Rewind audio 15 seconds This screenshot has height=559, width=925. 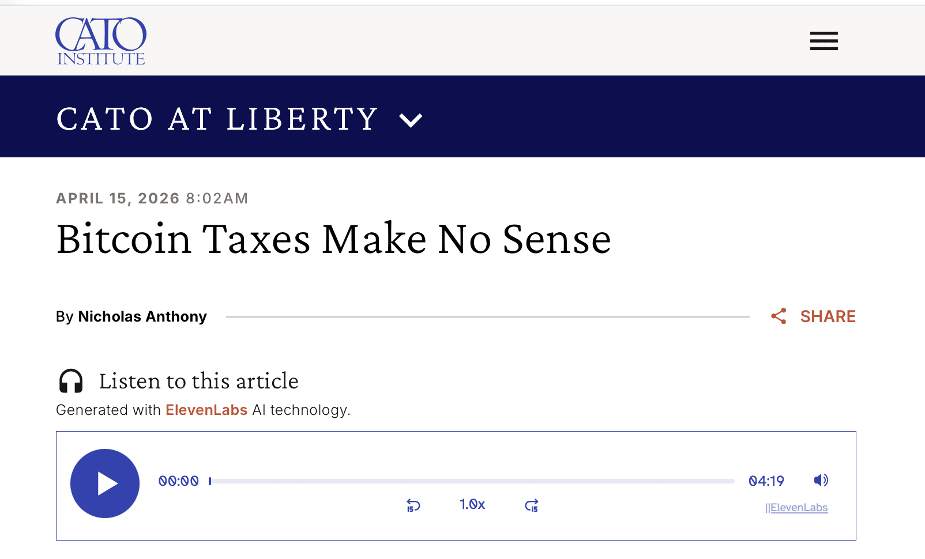(413, 505)
